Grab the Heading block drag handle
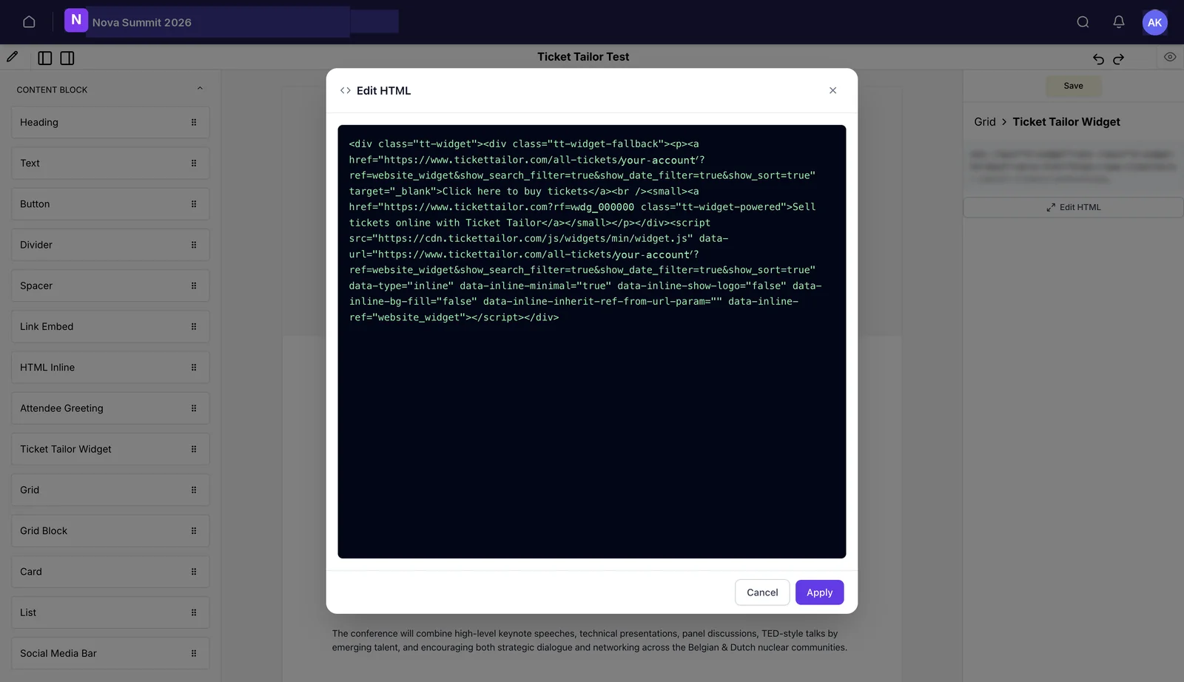The image size is (1184, 682). coord(194,123)
